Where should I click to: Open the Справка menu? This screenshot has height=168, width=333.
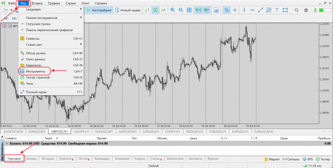coord(101,3)
